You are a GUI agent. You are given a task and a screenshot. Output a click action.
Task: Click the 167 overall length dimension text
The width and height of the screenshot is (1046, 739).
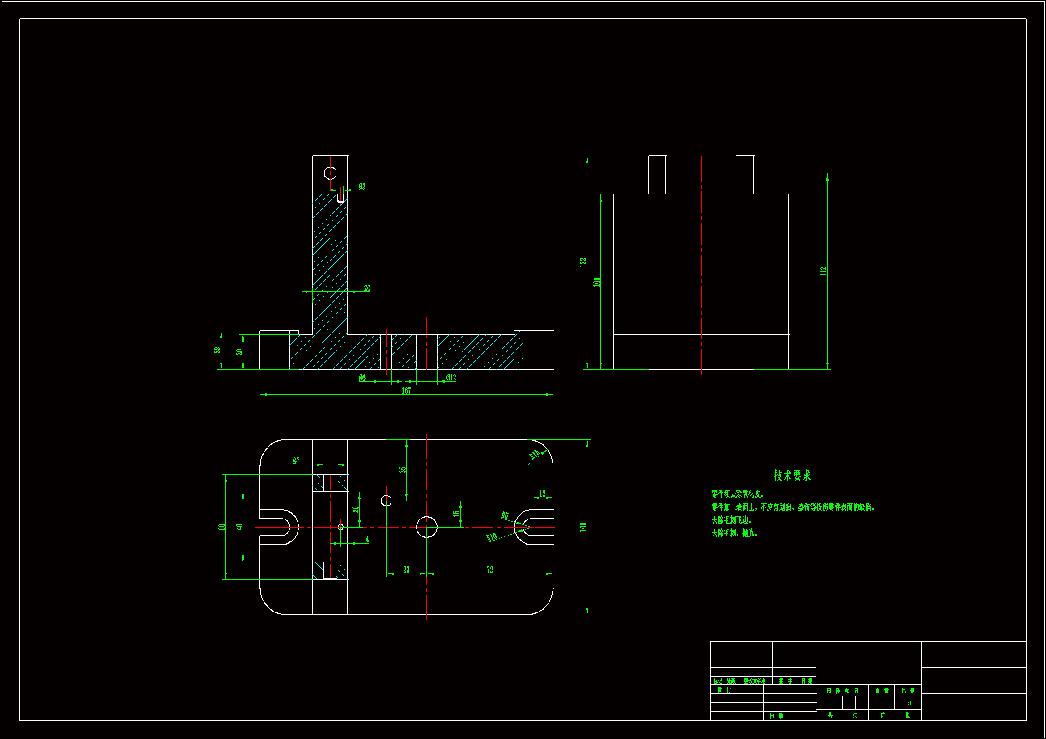click(406, 391)
